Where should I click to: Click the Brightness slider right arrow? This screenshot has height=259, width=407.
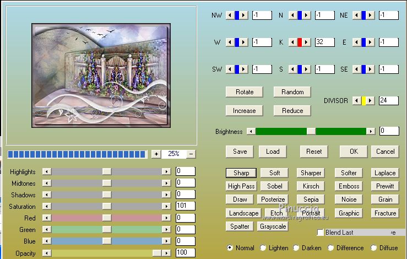pyautogui.click(x=371, y=131)
